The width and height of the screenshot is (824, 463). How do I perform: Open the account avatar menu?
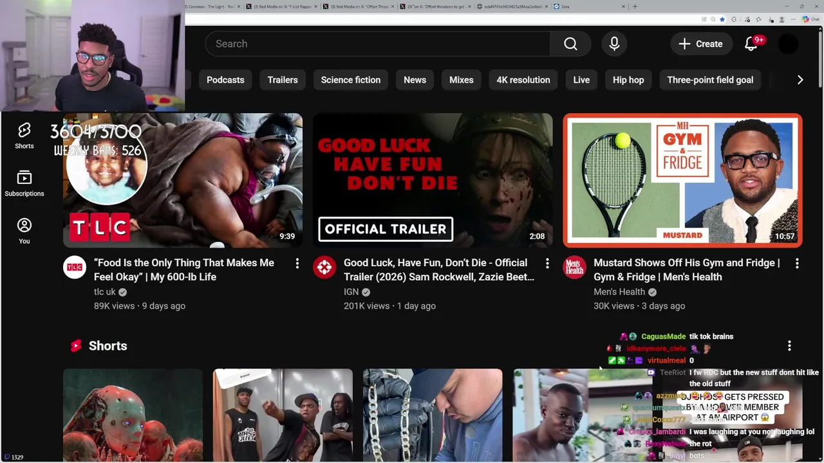pos(788,44)
